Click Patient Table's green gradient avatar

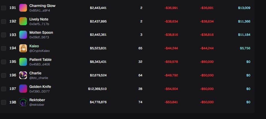(x=23, y=62)
